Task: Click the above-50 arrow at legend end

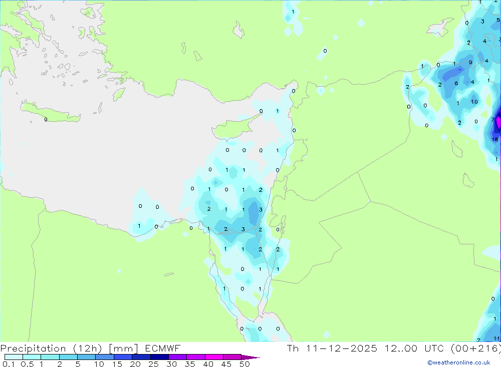Action: tap(250, 357)
